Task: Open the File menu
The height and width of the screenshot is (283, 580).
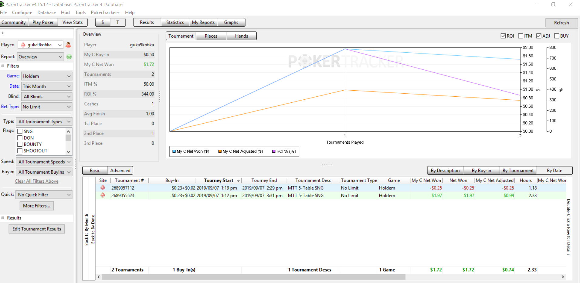Action: [4, 12]
